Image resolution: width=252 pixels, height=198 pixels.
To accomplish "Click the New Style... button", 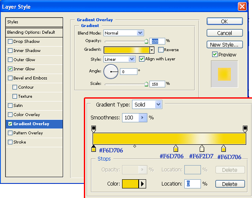I will (224, 45).
